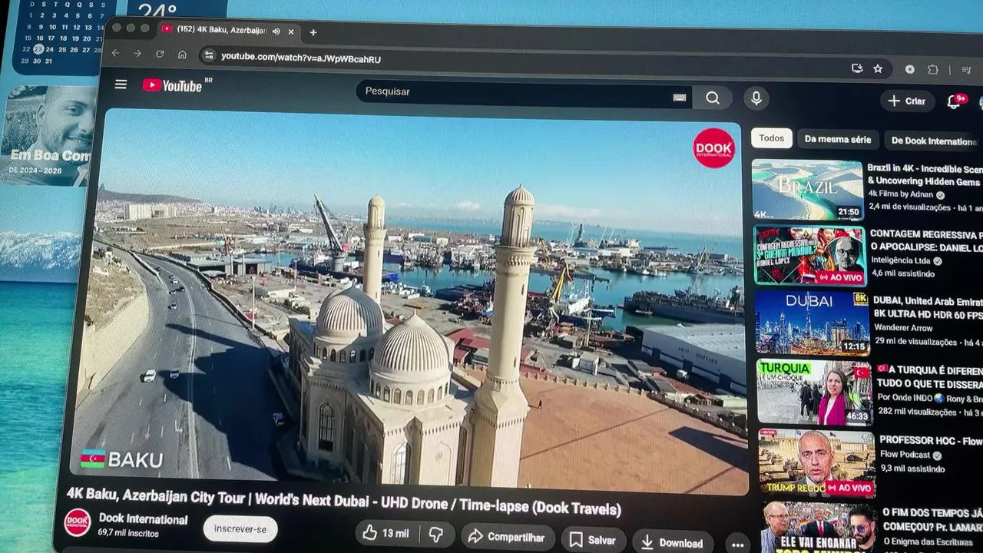Image resolution: width=983 pixels, height=553 pixels.
Task: Dislike the video with thumbs down
Action: coord(436,535)
